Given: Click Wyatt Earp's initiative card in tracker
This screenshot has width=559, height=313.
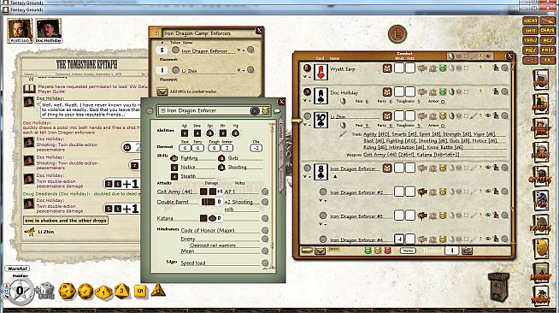Looking at the screenshot, I should click(321, 72).
